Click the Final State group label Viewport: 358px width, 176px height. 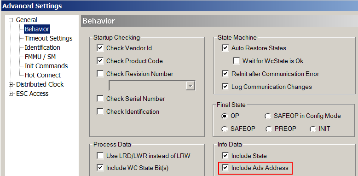pyautogui.click(x=231, y=105)
